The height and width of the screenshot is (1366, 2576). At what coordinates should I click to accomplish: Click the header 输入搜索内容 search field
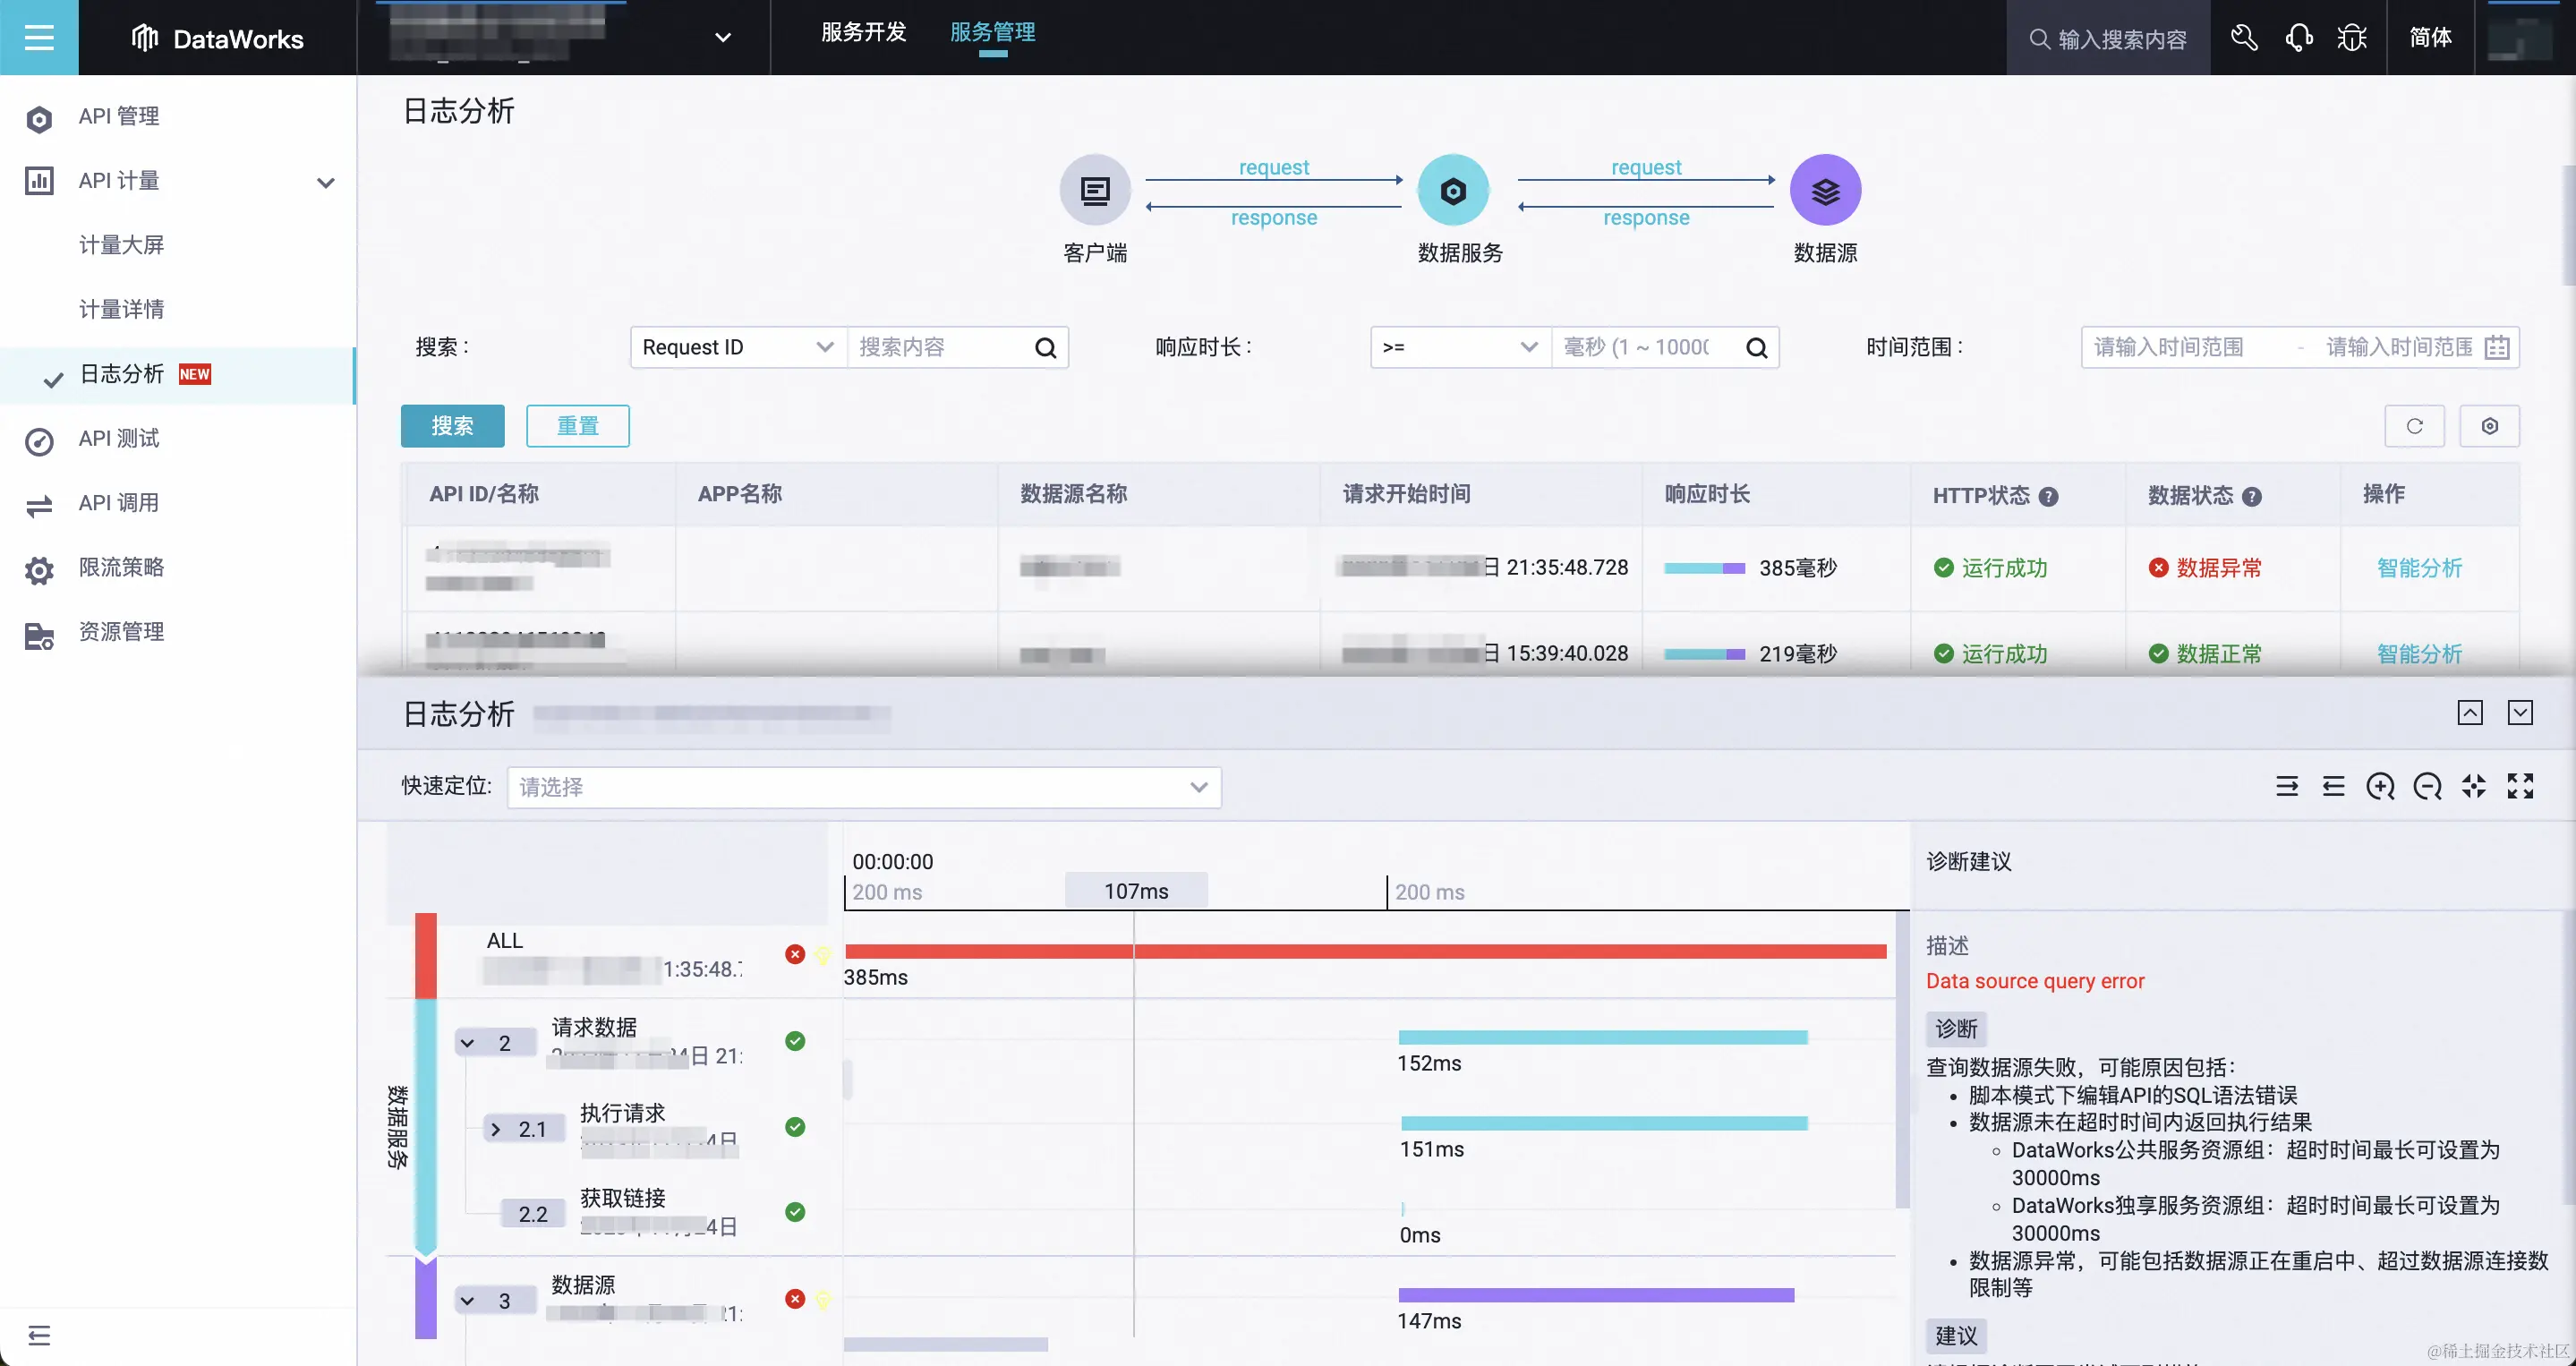click(2108, 38)
